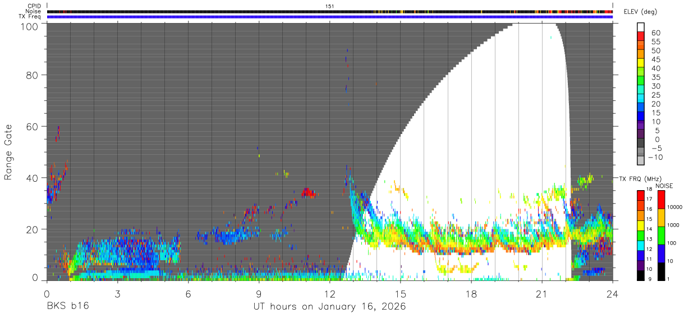Image resolution: width=689 pixels, height=318 pixels.
Task: Click the green swatch in TX FRQ colorbar
Action: point(641,234)
